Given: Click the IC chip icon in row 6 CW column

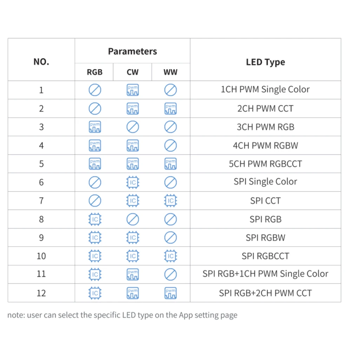Looking at the screenshot, I should tap(133, 182).
